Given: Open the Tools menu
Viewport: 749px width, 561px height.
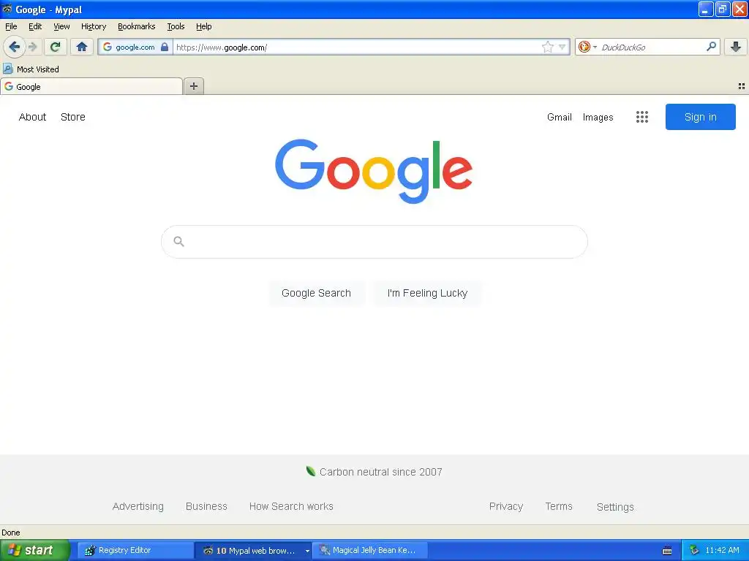Looking at the screenshot, I should (176, 26).
